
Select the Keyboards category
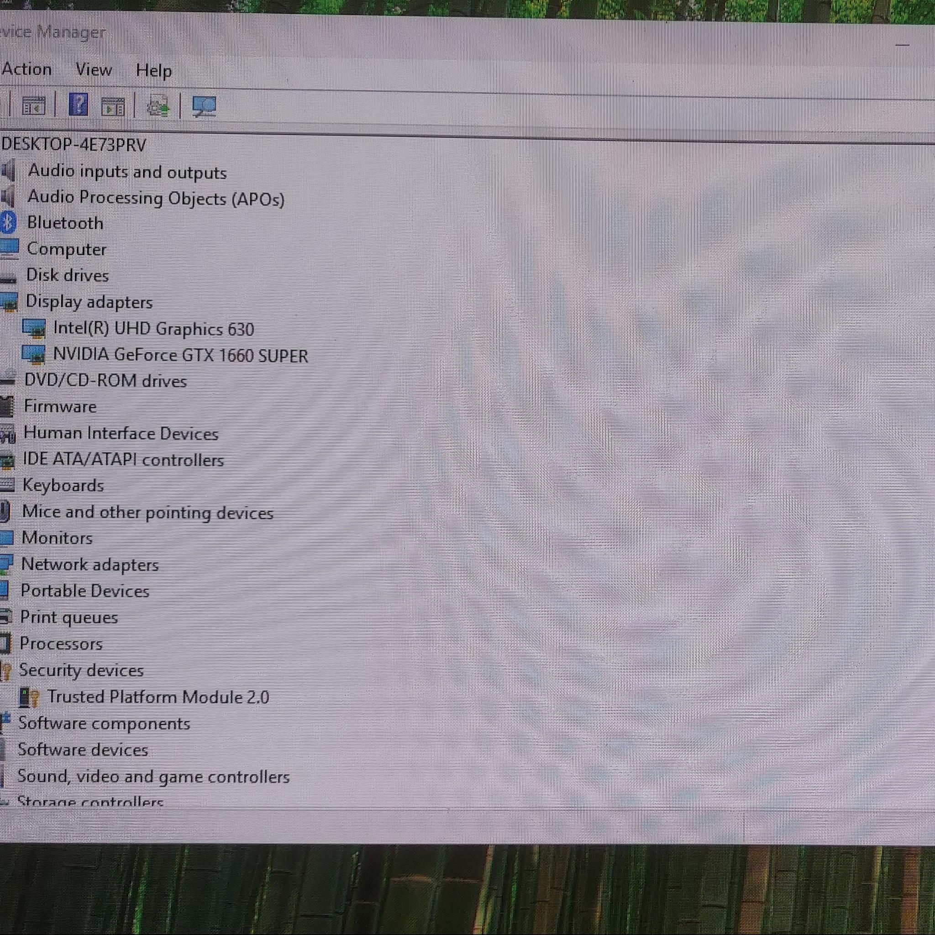click(x=63, y=485)
